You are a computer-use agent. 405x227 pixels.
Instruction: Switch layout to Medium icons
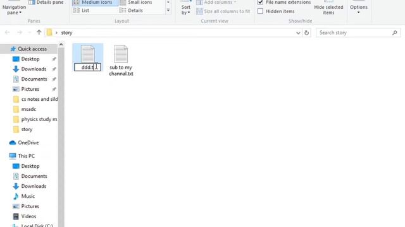click(x=95, y=3)
